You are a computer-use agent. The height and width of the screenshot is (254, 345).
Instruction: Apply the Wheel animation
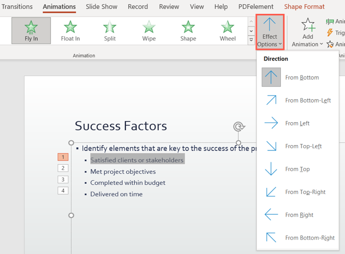(x=228, y=30)
